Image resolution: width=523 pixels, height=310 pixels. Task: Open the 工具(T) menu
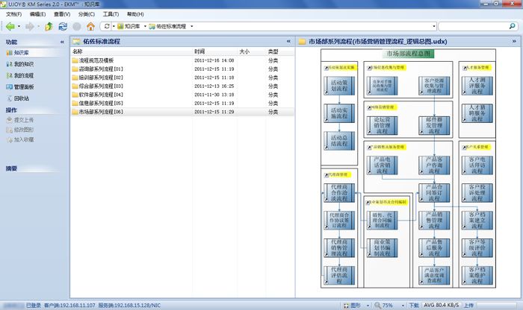click(x=111, y=14)
